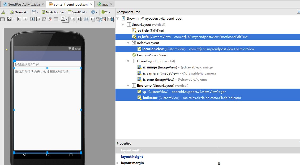The width and height of the screenshot is (300, 165).
Task: Switch to the app tab
Action: click(104, 5)
